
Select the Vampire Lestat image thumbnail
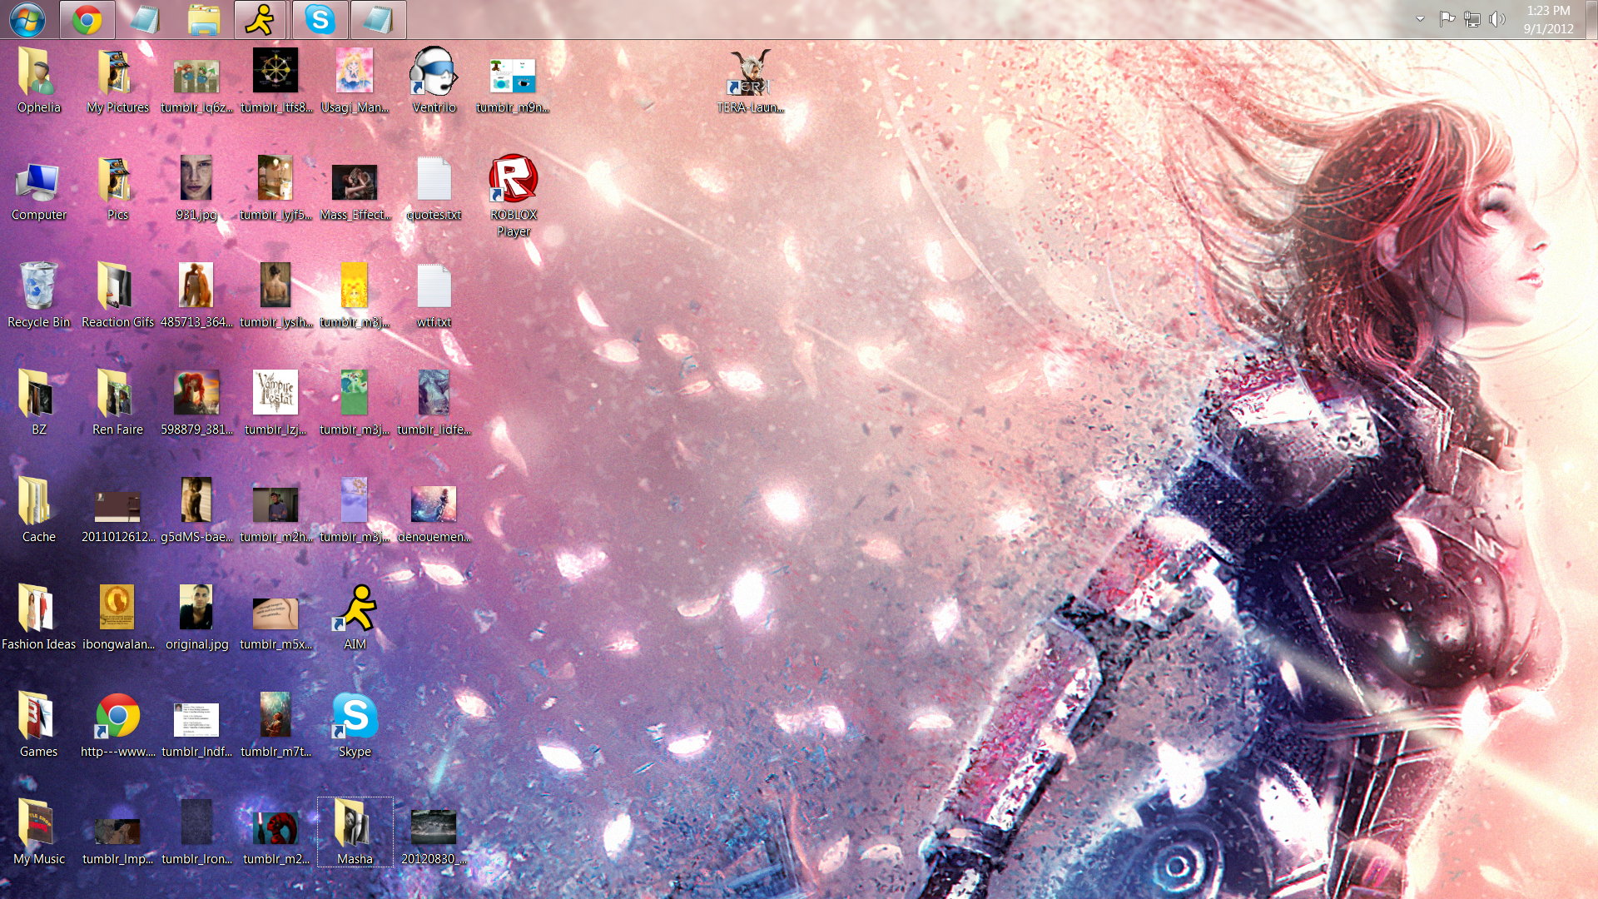click(x=275, y=393)
